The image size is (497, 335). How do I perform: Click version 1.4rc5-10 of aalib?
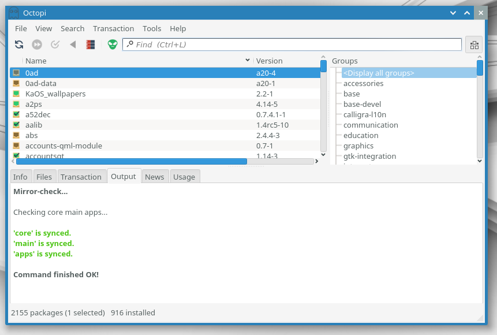[272, 125]
